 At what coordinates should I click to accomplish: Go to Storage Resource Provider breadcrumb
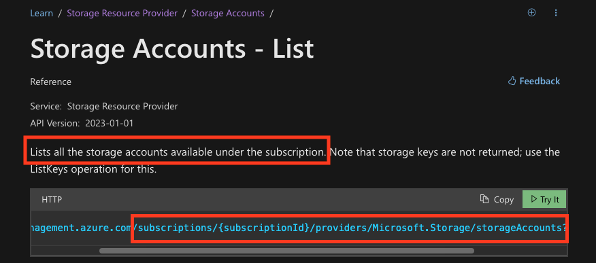(x=122, y=14)
